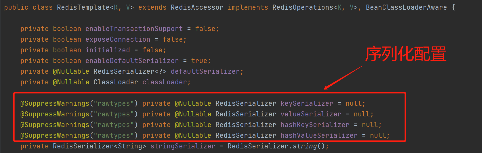The height and width of the screenshot is (153, 482).
Task: Click the keySerializer field name
Action: [307, 103]
